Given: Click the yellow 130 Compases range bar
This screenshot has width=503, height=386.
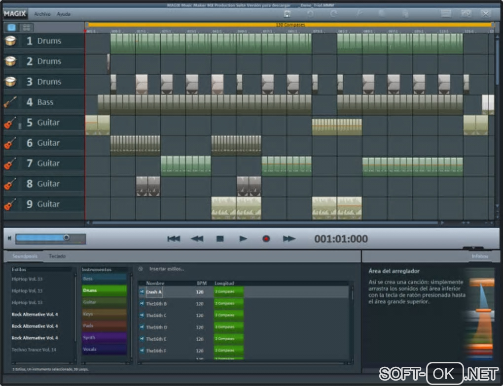Looking at the screenshot, I should [290, 25].
